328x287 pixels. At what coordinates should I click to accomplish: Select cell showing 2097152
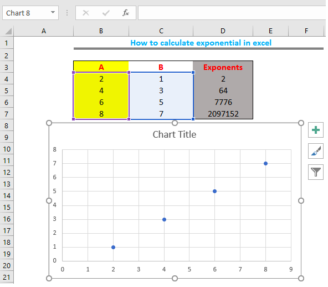[x=223, y=114]
